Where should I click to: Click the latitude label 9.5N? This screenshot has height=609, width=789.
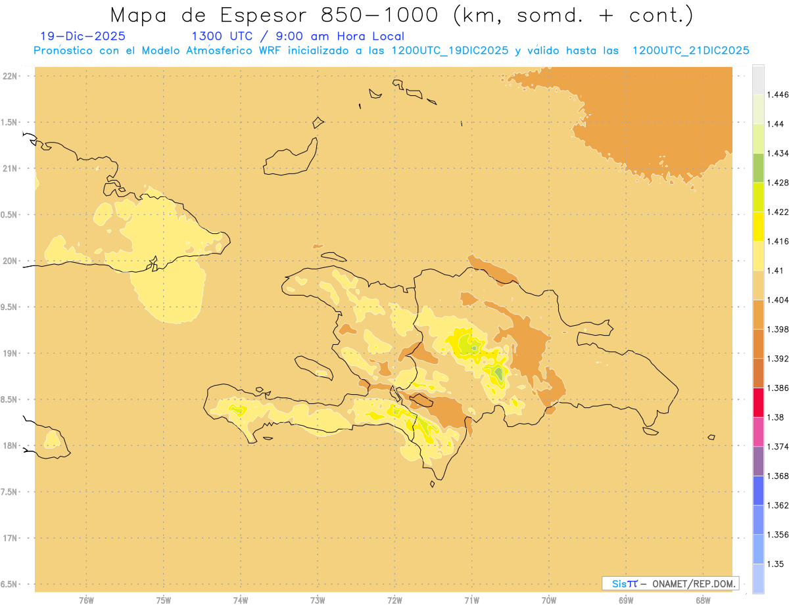(10, 307)
